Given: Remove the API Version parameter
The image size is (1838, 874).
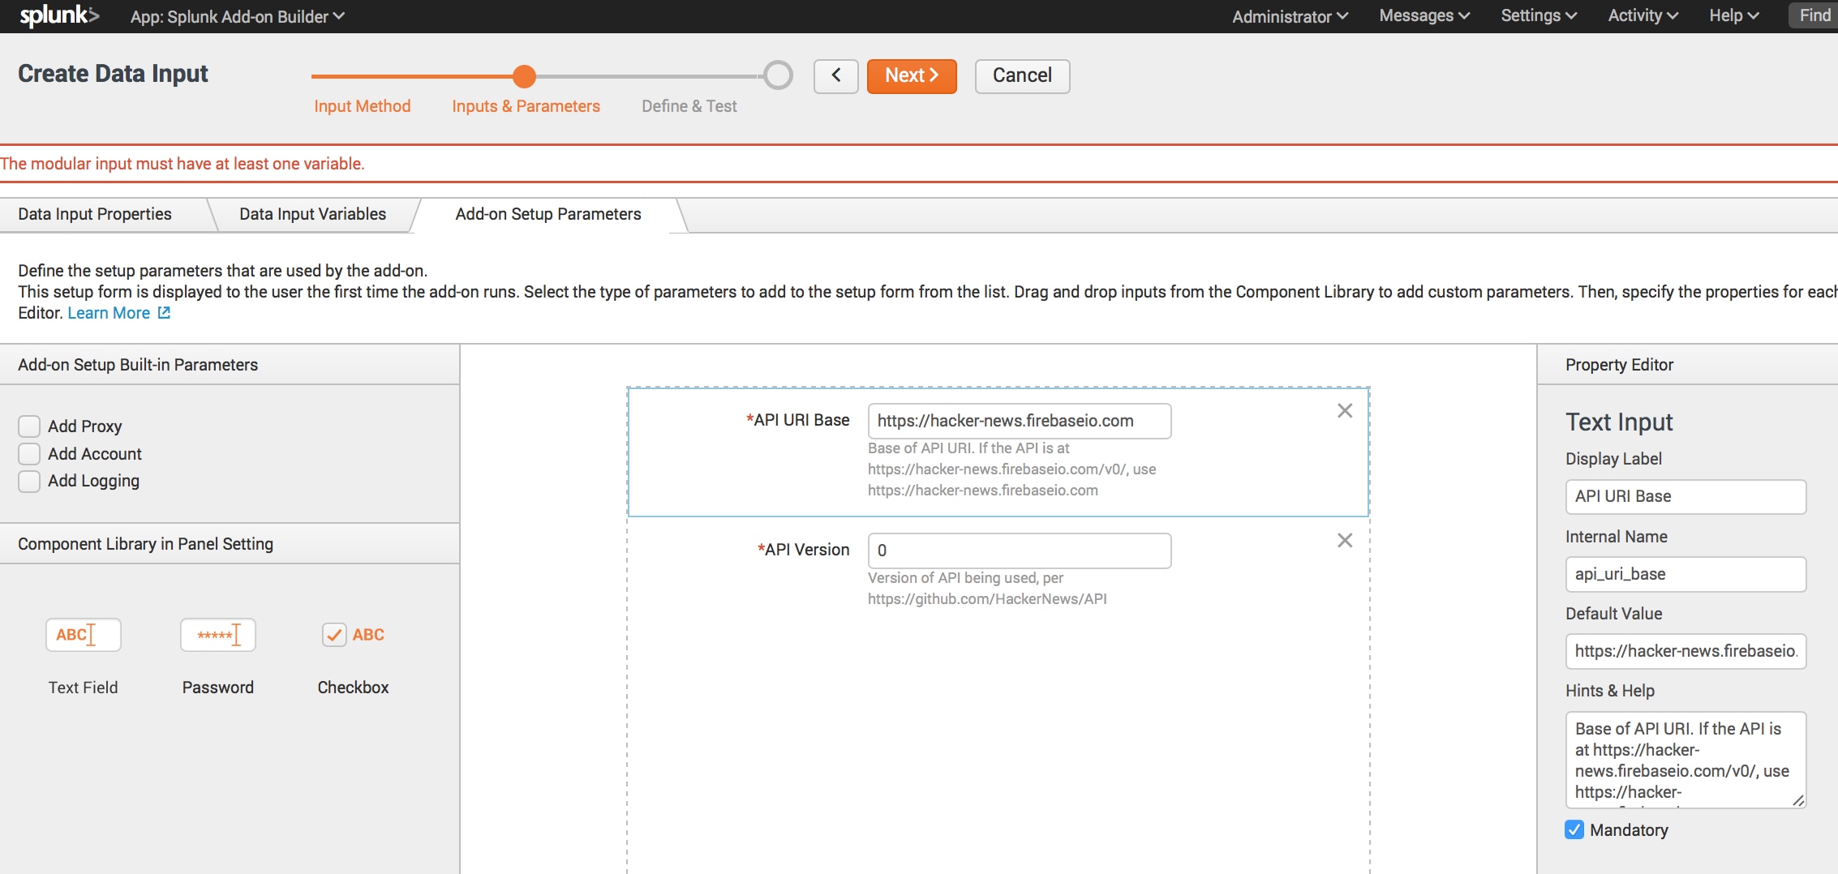Looking at the screenshot, I should pyautogui.click(x=1344, y=541).
